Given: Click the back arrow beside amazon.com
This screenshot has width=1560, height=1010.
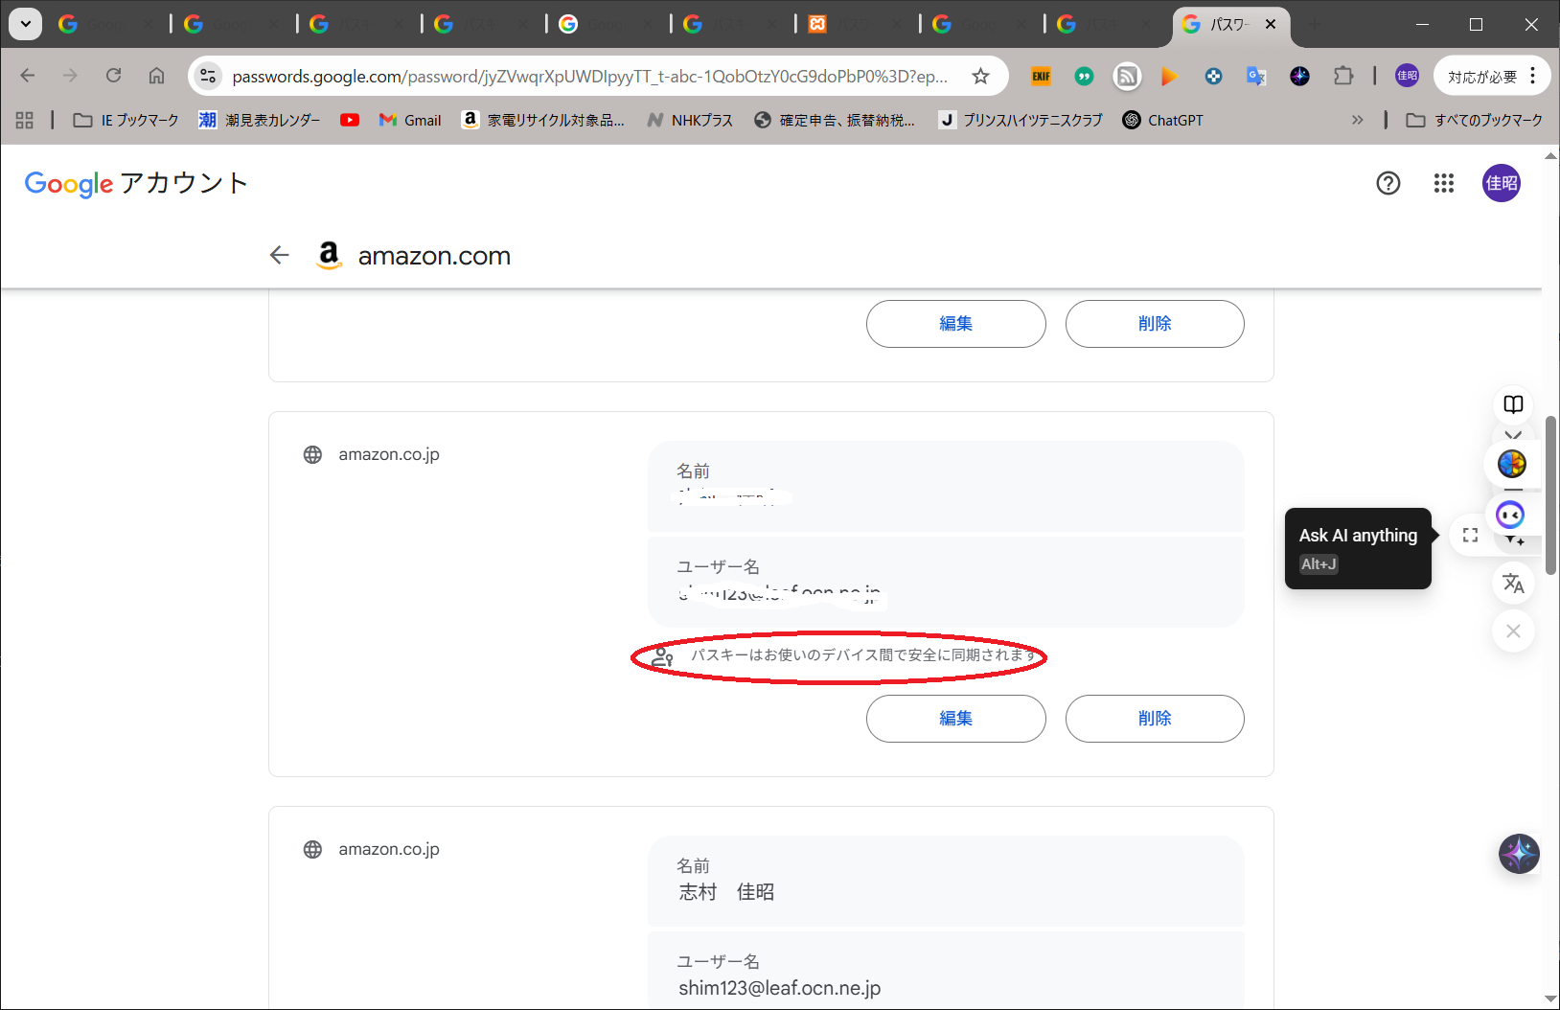Looking at the screenshot, I should 279,255.
